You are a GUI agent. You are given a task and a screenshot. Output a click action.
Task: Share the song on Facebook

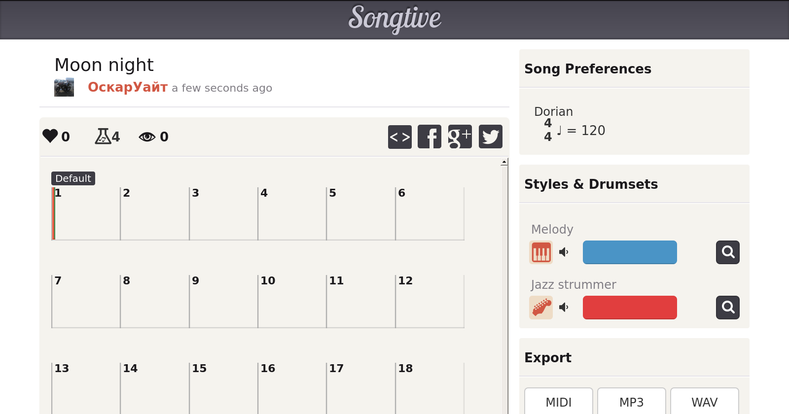(x=430, y=137)
